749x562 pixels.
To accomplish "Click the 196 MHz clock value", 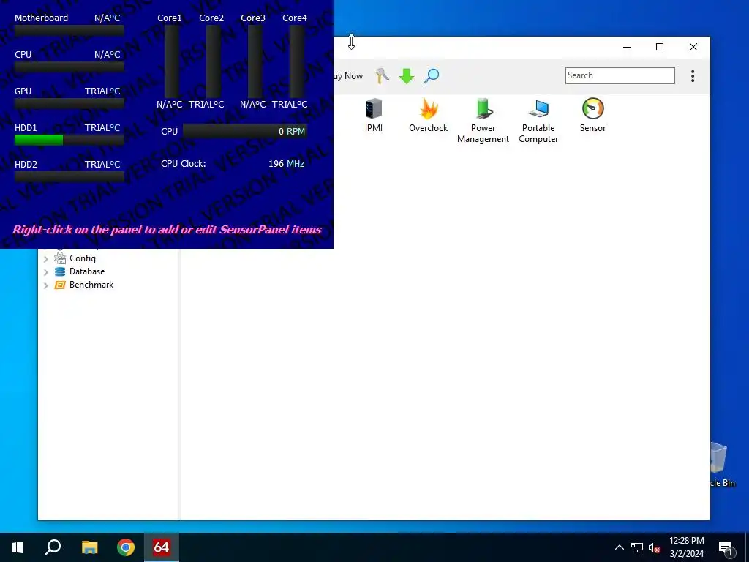I will [286, 163].
